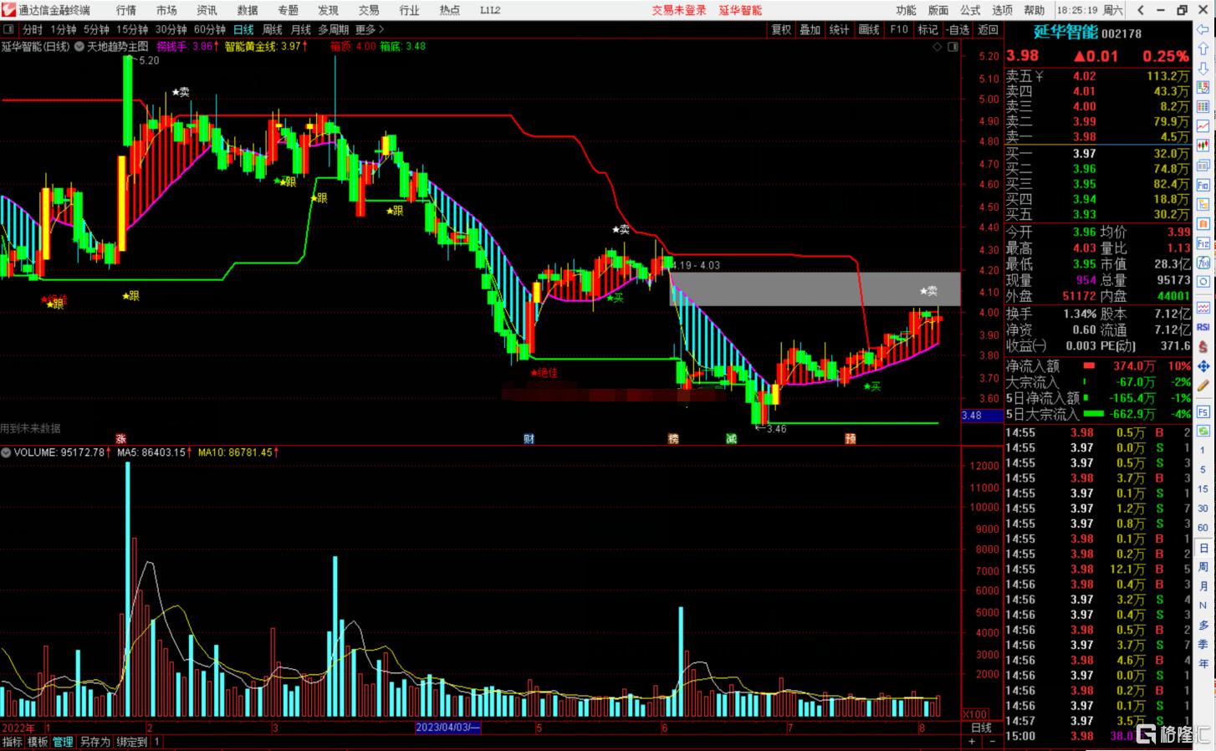Click the 标记 toolbar button
Viewport: 1216px width, 751px height.
coord(927,29)
